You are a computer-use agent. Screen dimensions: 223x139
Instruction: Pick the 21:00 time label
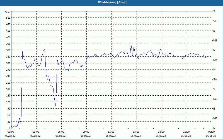[187, 132]
